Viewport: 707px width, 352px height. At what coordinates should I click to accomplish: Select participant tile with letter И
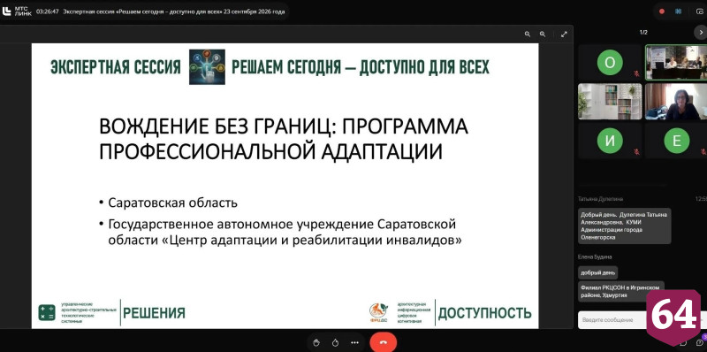[610, 141]
